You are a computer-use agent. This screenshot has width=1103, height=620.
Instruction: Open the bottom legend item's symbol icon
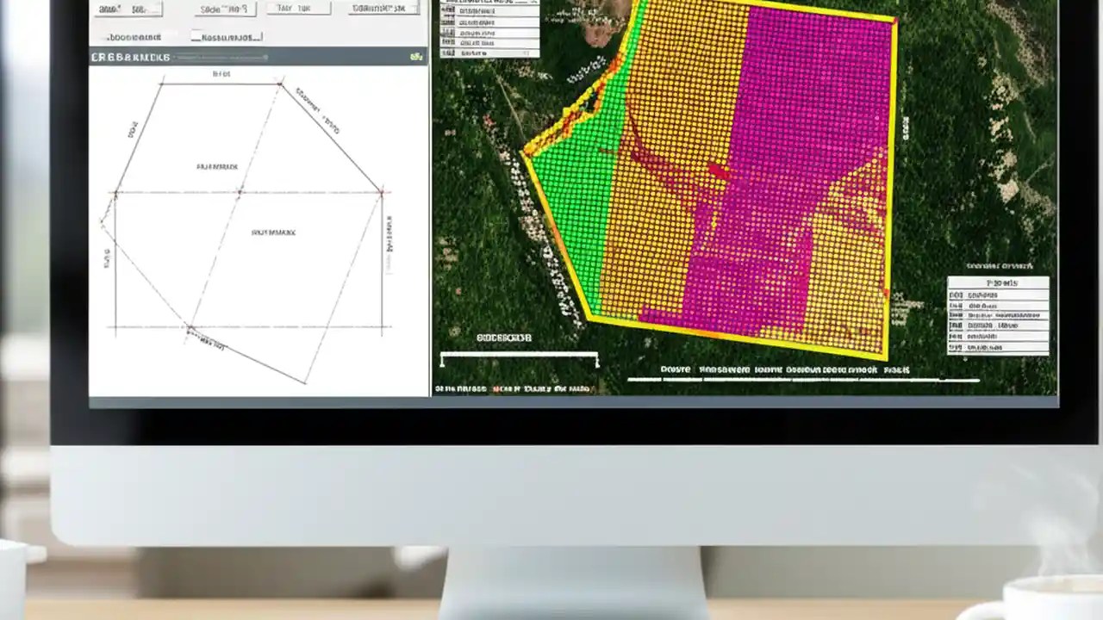click(448, 53)
